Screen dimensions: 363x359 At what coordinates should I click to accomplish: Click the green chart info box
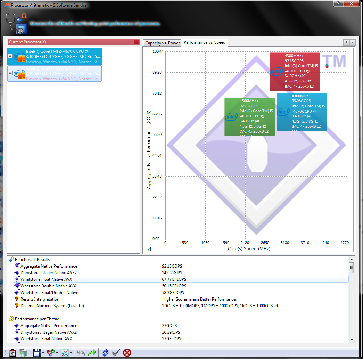tap(249, 117)
